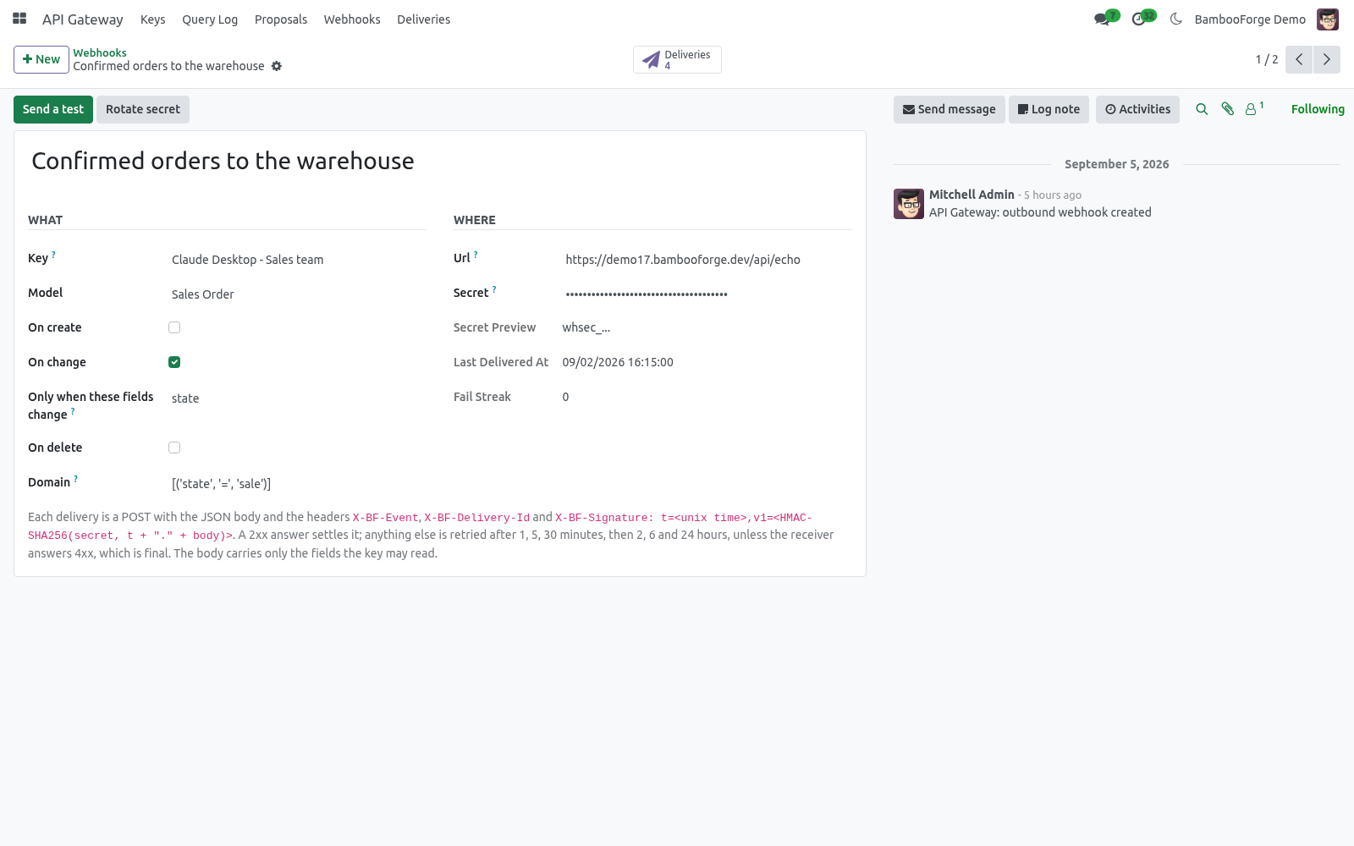Click the Only when these fields change value

pyautogui.click(x=298, y=398)
